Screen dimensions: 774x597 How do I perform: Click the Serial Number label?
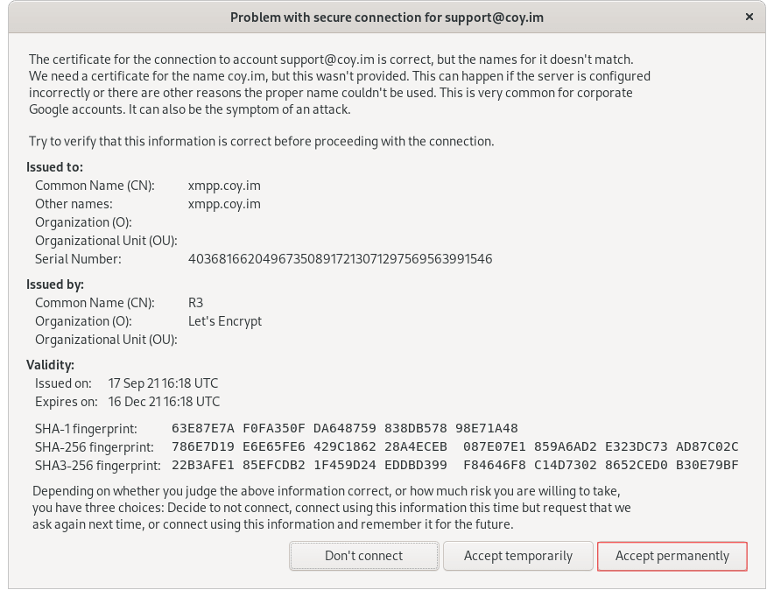coord(78,259)
